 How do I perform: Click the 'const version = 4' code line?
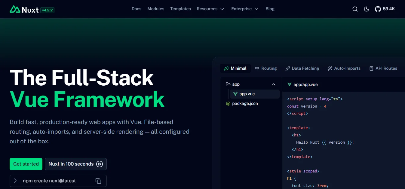[307, 106]
